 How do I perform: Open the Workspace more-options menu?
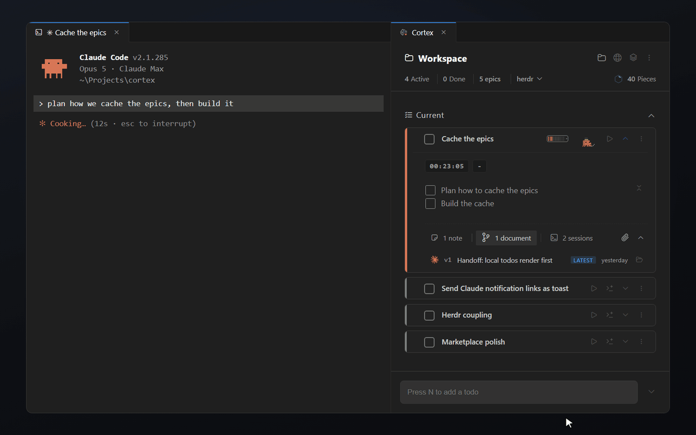[649, 58]
